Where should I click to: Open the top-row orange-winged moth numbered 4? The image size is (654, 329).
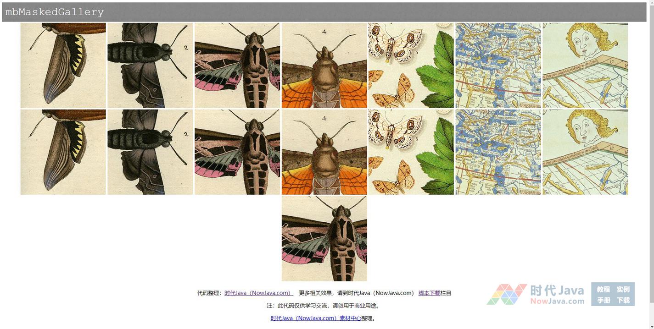[324, 66]
